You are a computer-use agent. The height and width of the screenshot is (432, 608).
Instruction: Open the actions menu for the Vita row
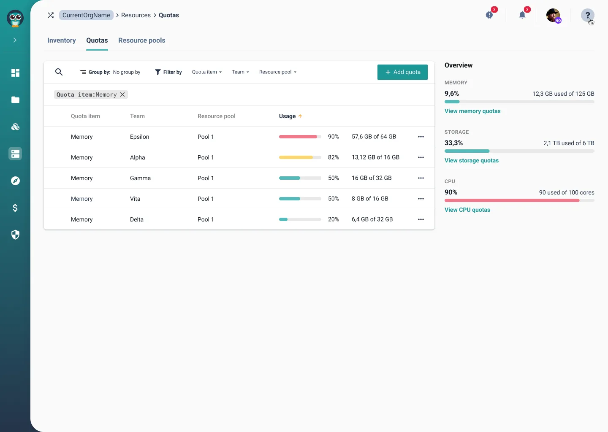(421, 199)
